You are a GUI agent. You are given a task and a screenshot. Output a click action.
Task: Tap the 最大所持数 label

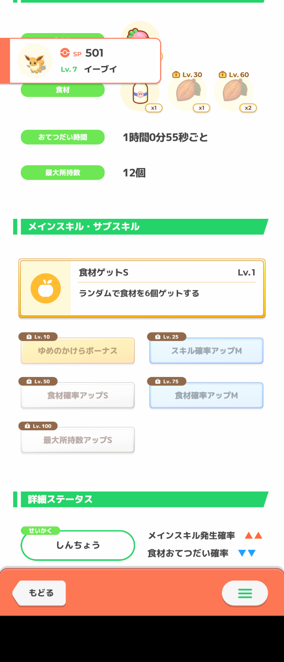[x=63, y=172]
